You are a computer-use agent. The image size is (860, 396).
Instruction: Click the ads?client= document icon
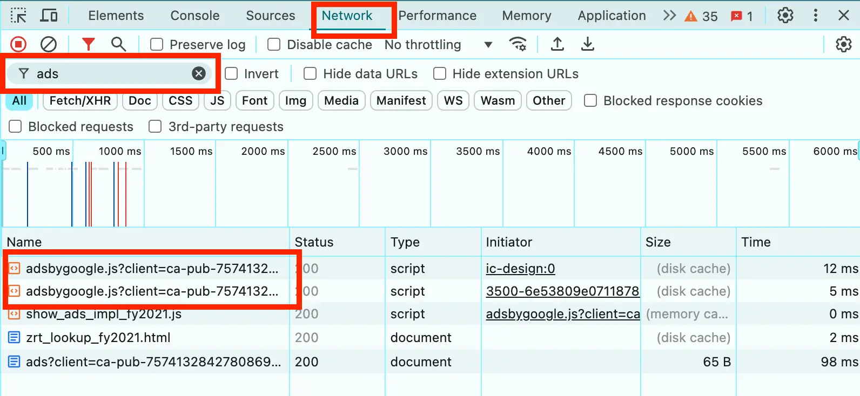coord(15,361)
